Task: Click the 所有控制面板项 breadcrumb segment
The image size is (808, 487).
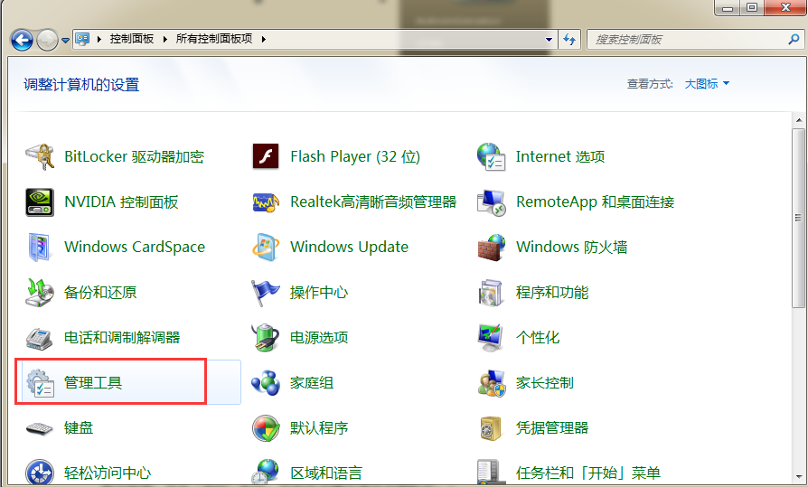Action: tap(214, 39)
